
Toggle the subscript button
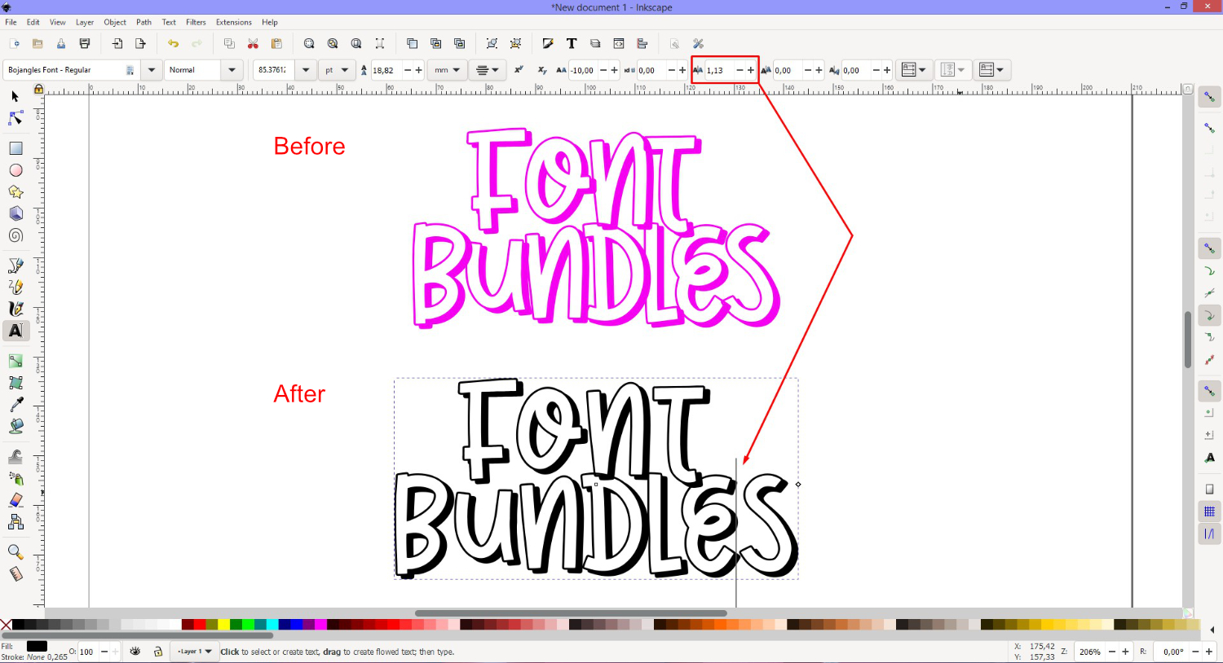click(541, 70)
